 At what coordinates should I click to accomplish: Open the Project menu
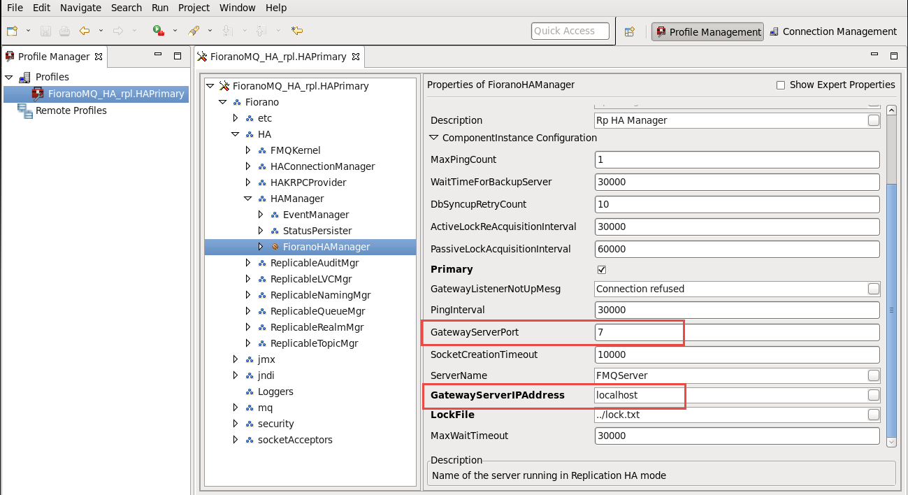point(194,8)
